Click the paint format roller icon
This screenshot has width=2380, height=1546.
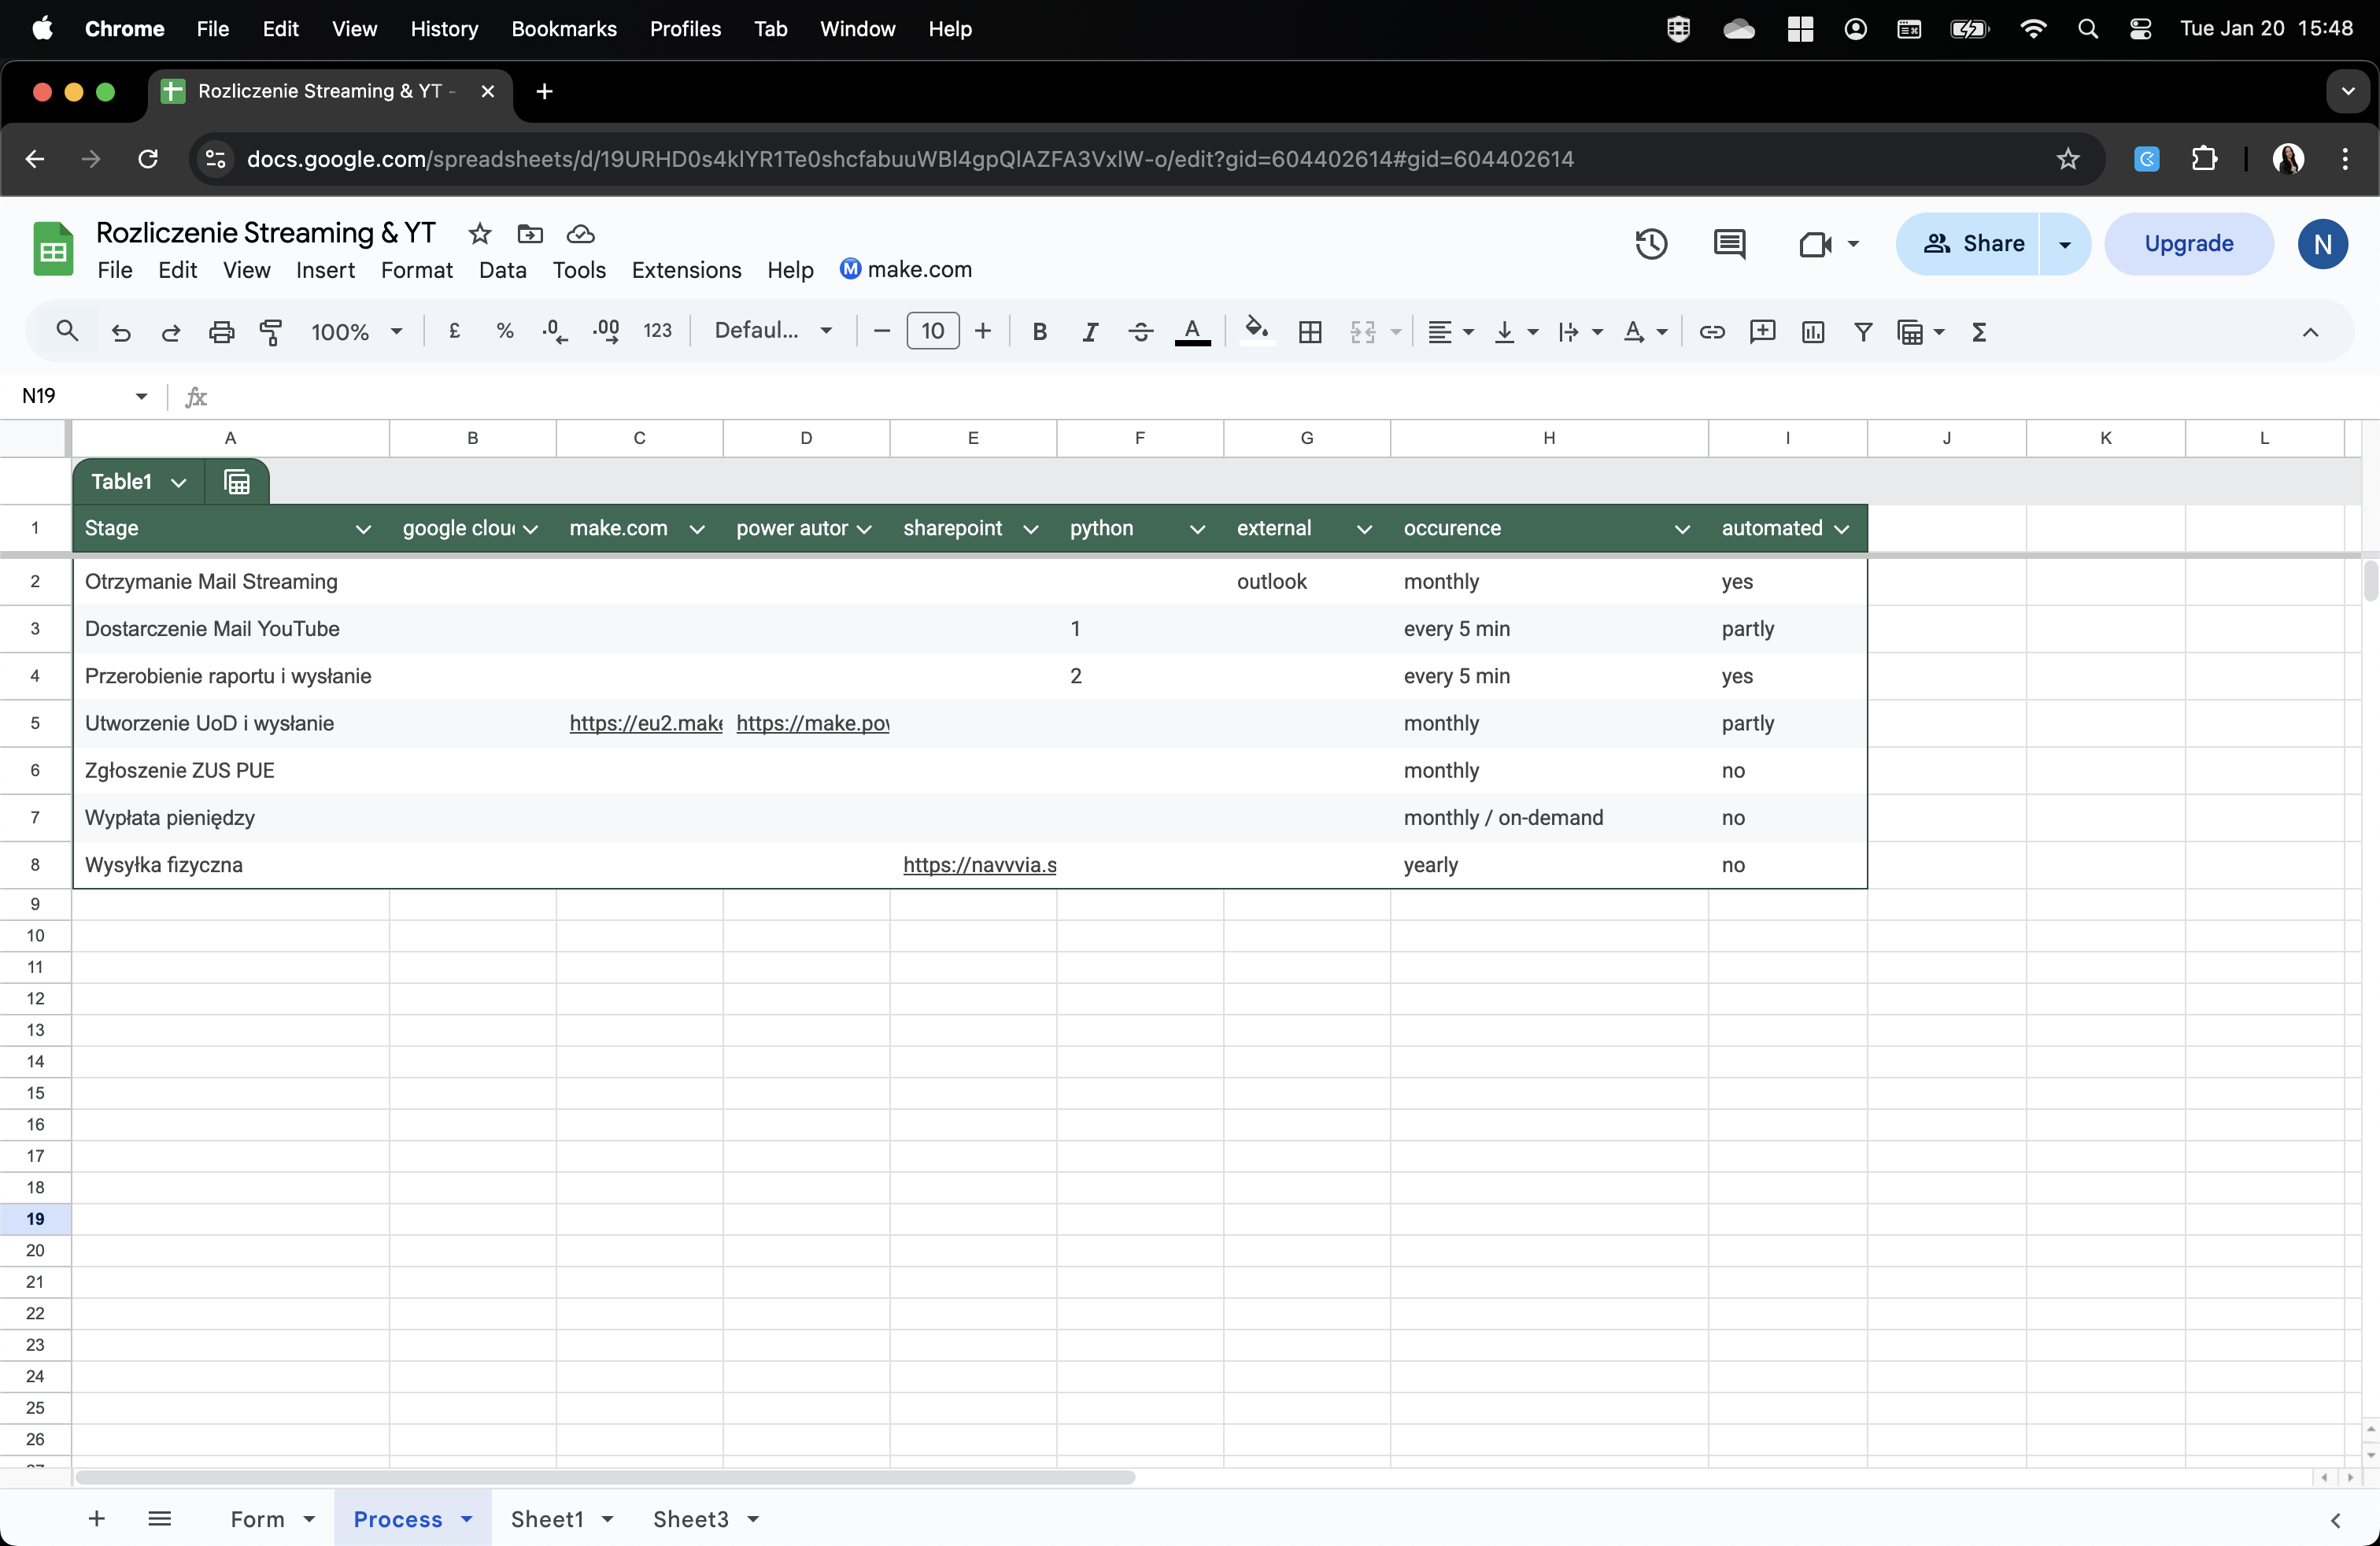271,331
